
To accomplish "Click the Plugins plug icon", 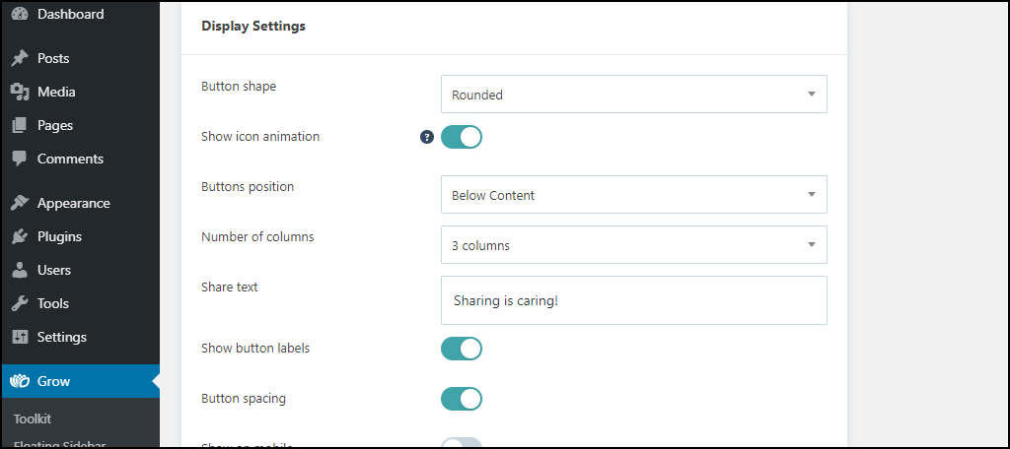I will coord(20,236).
